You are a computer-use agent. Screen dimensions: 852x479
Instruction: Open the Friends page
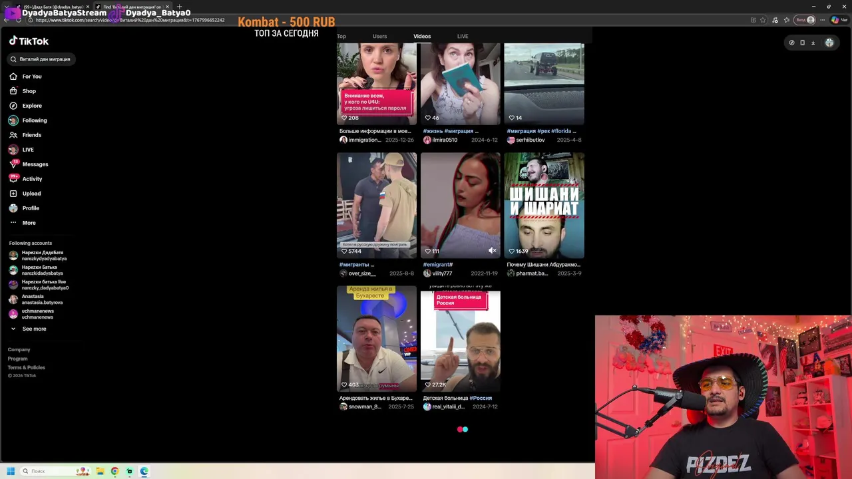point(25,135)
